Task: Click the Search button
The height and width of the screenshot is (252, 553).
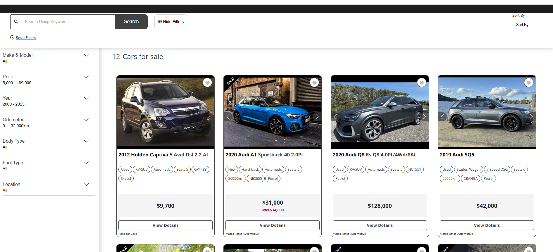Action: 131,22
